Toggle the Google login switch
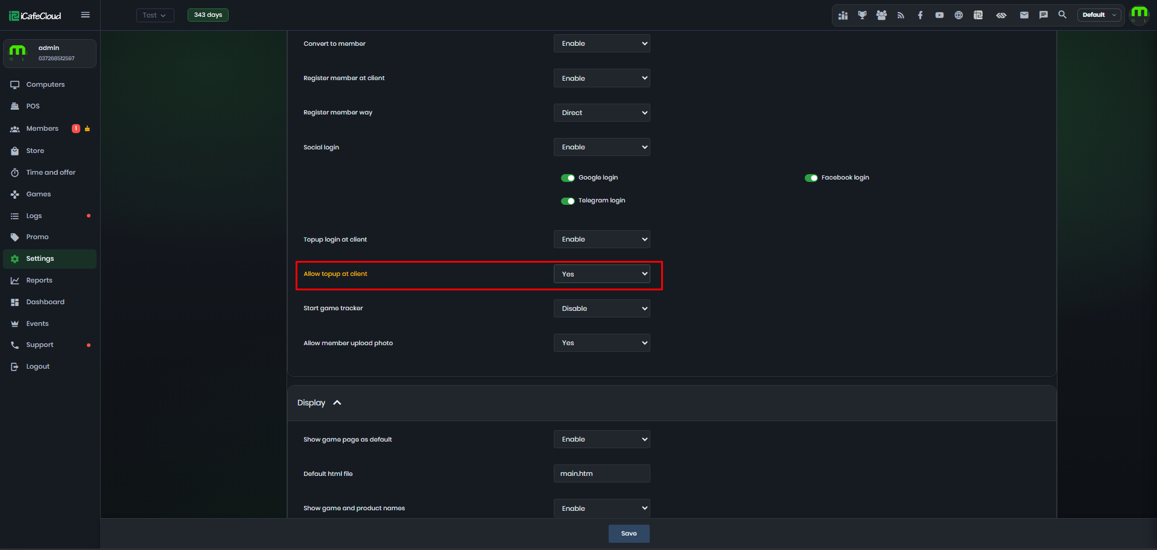1157x550 pixels. click(568, 178)
